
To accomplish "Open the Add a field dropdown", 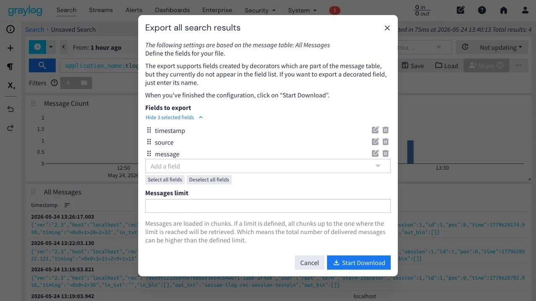I will coord(268,166).
